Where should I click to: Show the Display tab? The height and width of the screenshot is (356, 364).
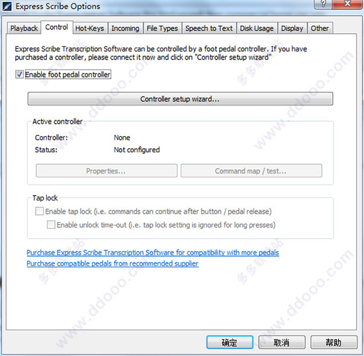pyautogui.click(x=292, y=28)
